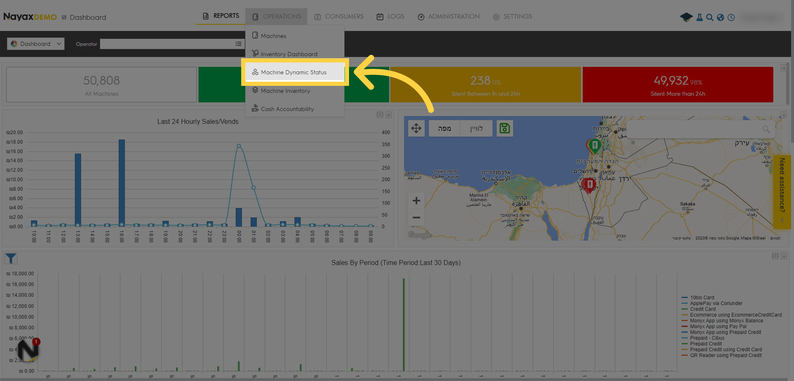Toggle Prepaid Credit using Credit Card legend
The image size is (794, 381).
(x=722, y=350)
